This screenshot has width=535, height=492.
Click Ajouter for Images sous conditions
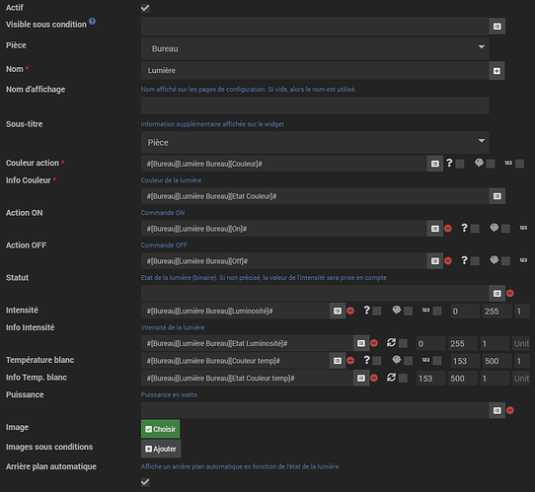coord(161,449)
